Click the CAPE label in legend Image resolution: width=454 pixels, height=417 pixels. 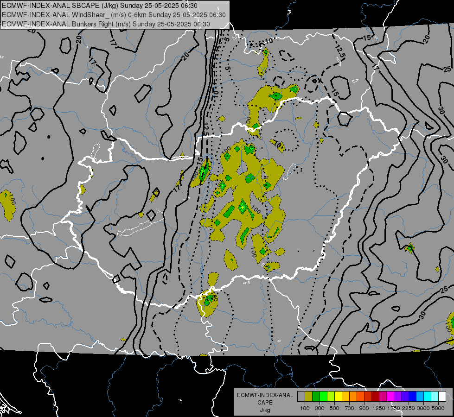(x=265, y=403)
